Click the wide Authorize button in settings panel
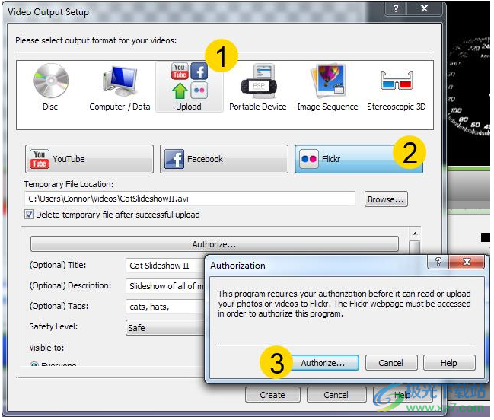The height and width of the screenshot is (420, 494). coord(215,245)
